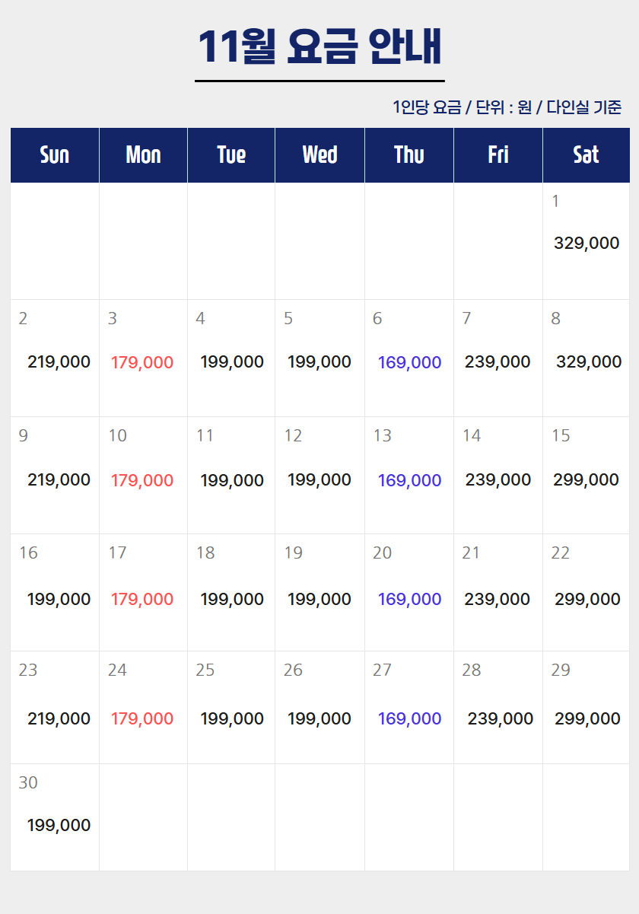Click the 11월 요금 안내 title

tap(319, 47)
